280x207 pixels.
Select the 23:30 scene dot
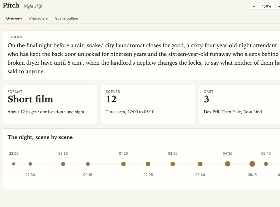(63, 164)
